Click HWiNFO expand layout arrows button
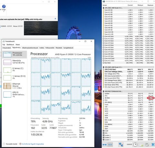 tap(104, 144)
